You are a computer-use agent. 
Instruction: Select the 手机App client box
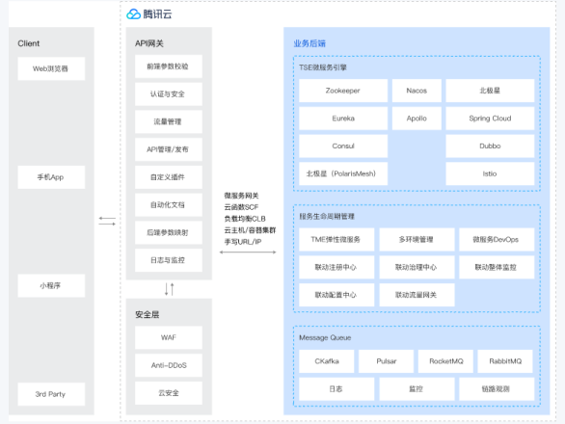(51, 177)
